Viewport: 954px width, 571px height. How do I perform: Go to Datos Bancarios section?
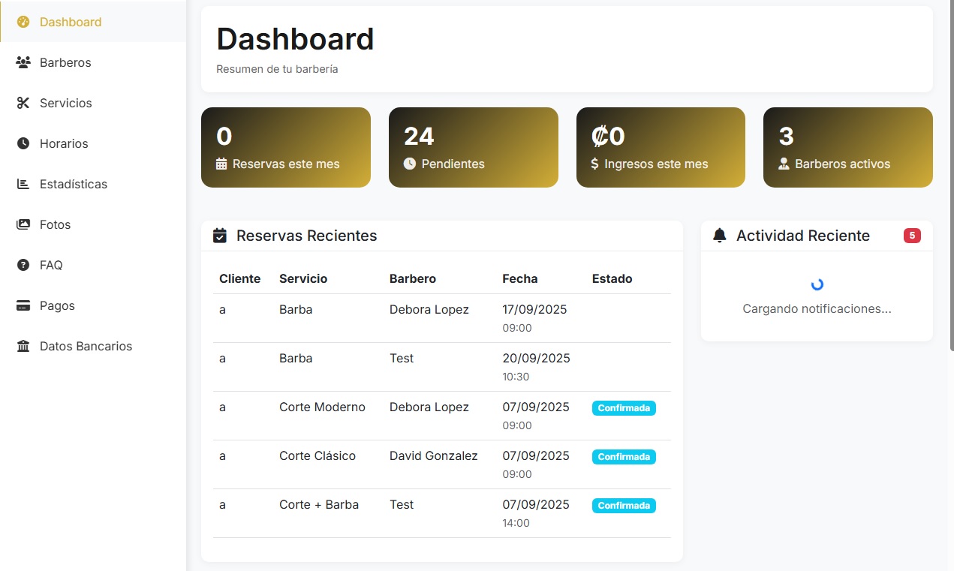point(86,346)
